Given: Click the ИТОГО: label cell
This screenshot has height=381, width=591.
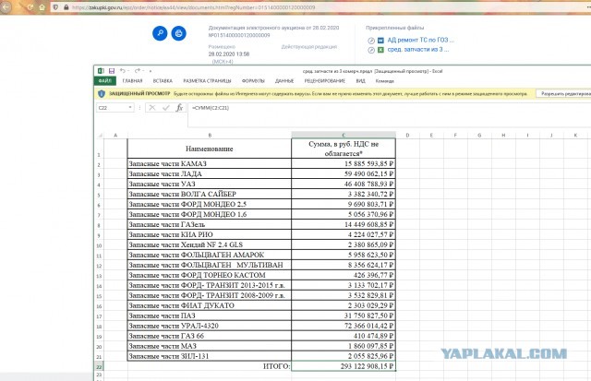Looking at the screenshot, I should point(210,366).
